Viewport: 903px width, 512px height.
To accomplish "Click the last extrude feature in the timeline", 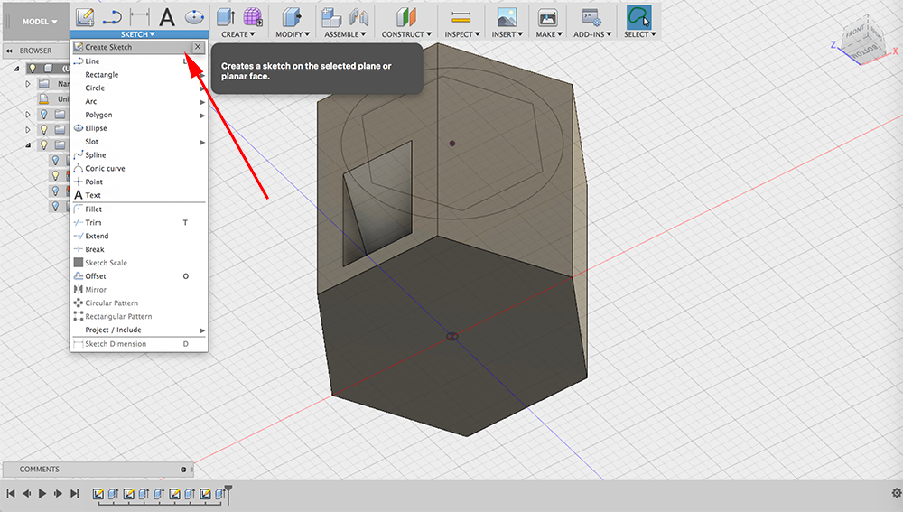I will pos(219,494).
